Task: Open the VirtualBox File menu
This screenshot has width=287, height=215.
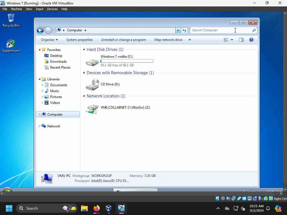Action: point(5,9)
